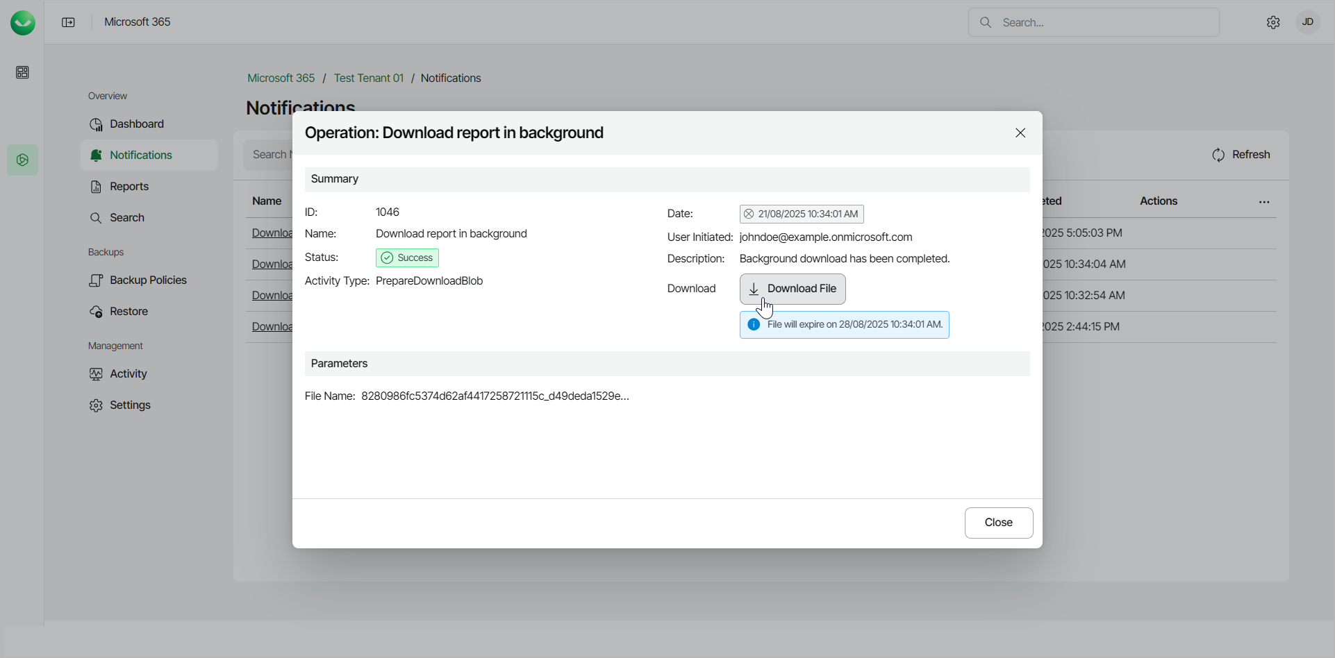1335x658 pixels.
Task: Refresh the notifications list
Action: [1241, 155]
